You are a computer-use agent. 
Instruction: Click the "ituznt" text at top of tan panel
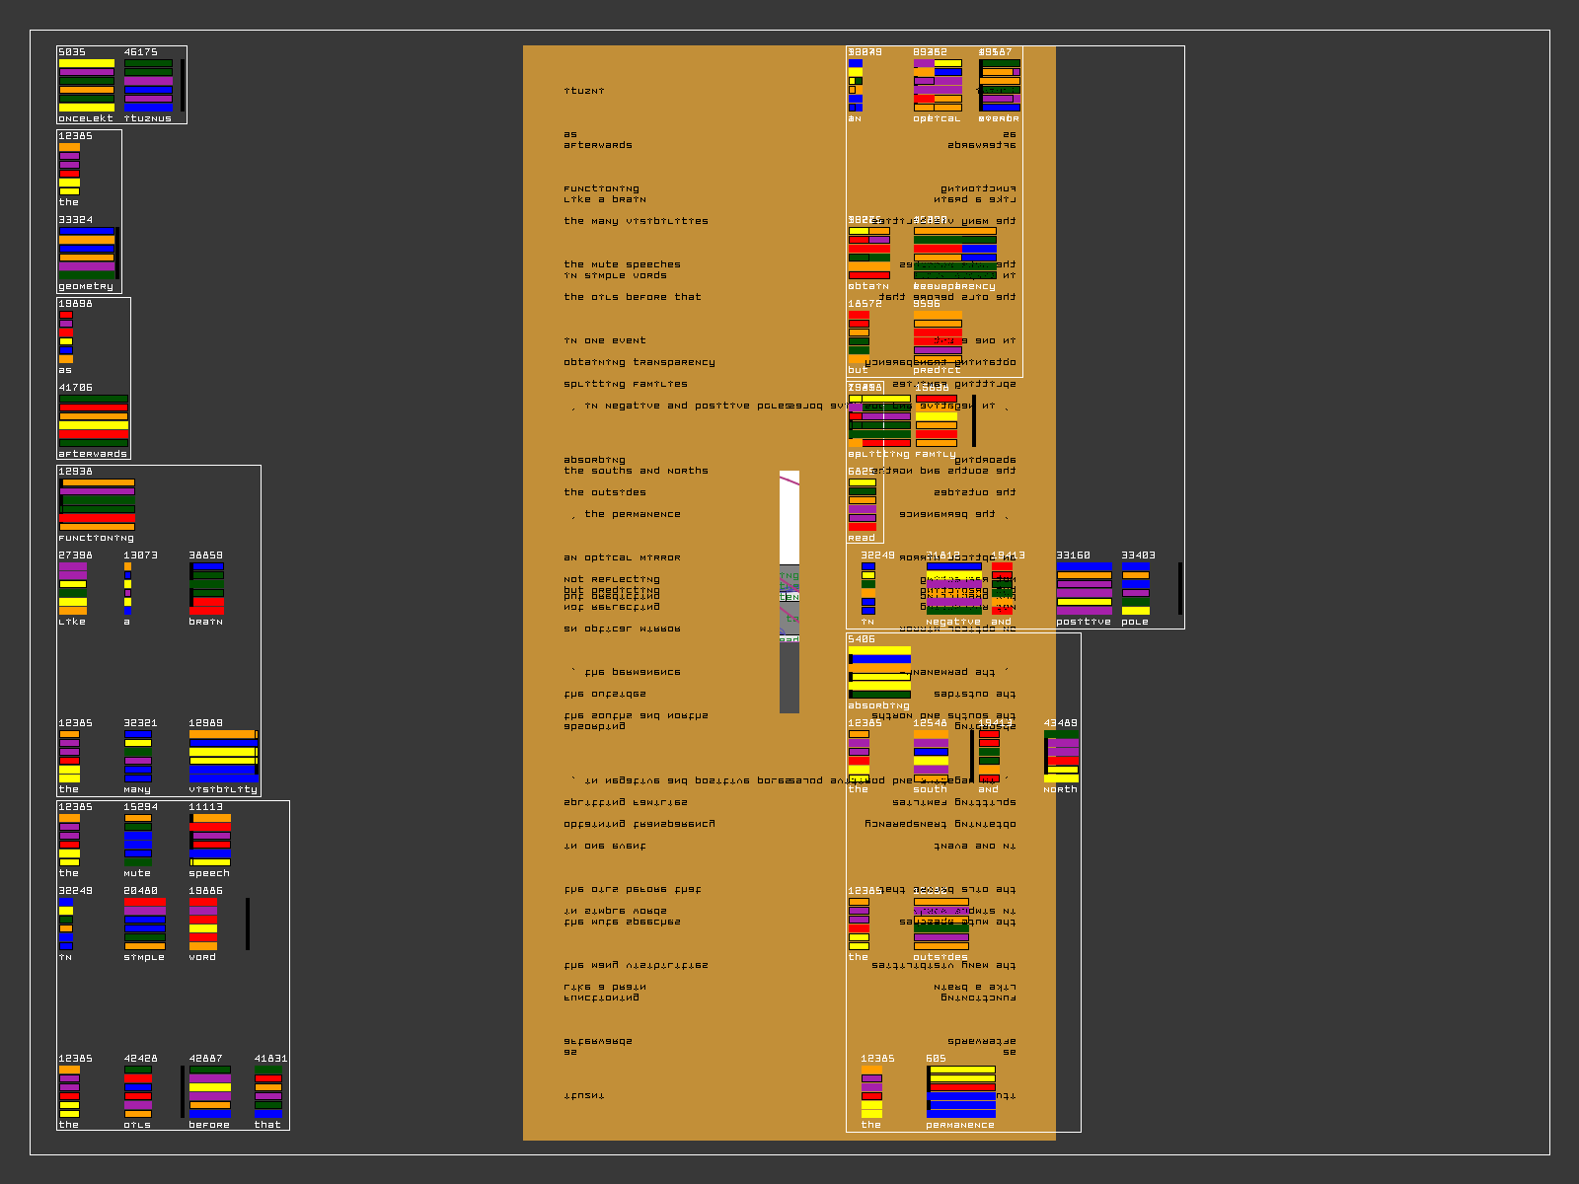(x=584, y=91)
